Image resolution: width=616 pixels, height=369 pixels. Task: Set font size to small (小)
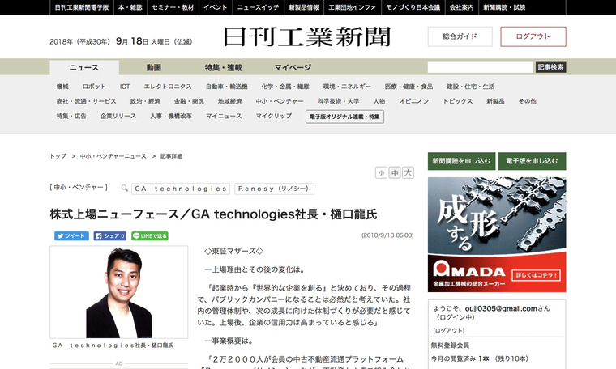[x=381, y=172]
